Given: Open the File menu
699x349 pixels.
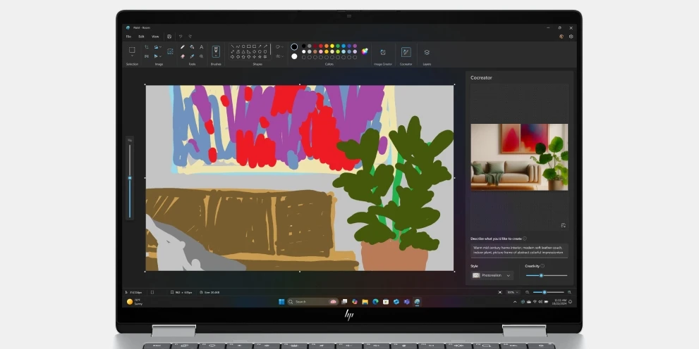Looking at the screenshot, I should pos(128,37).
